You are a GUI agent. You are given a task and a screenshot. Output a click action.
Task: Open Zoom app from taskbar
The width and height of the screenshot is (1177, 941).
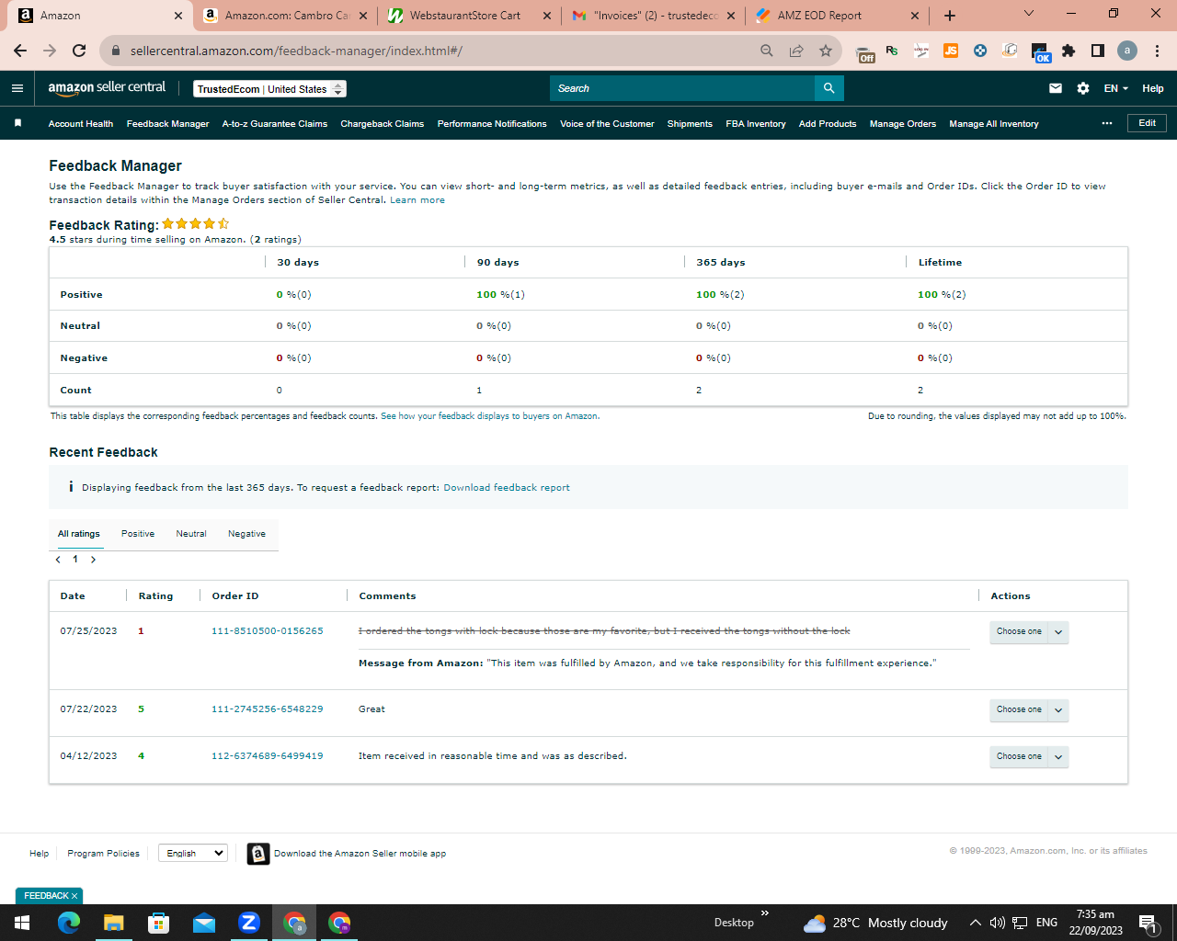[249, 923]
